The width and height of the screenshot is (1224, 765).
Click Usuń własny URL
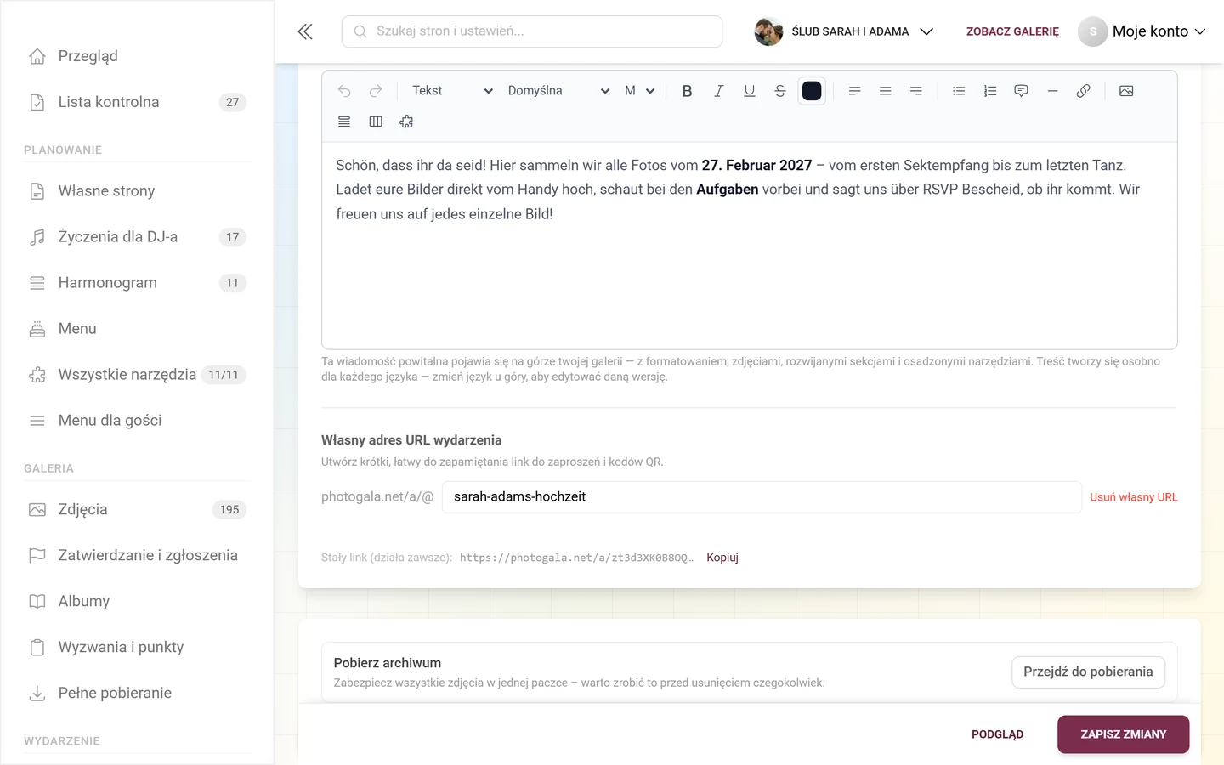(x=1134, y=497)
